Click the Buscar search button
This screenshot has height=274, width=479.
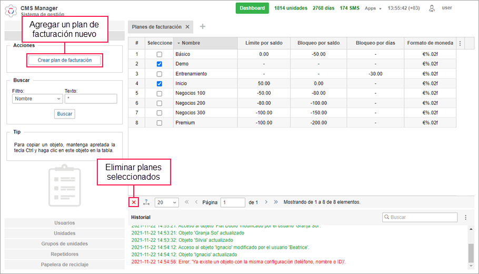coord(65,114)
